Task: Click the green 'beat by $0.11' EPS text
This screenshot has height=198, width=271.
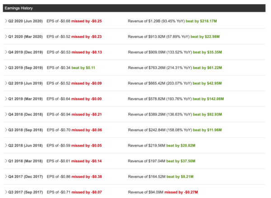Action: tap(83, 68)
